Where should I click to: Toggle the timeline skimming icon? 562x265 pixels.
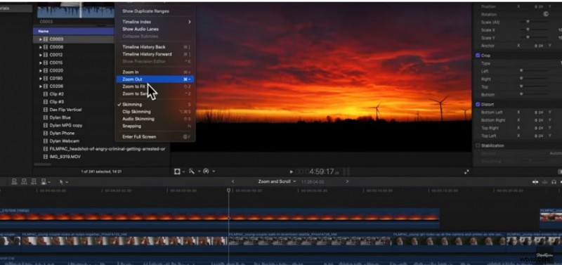(x=535, y=182)
